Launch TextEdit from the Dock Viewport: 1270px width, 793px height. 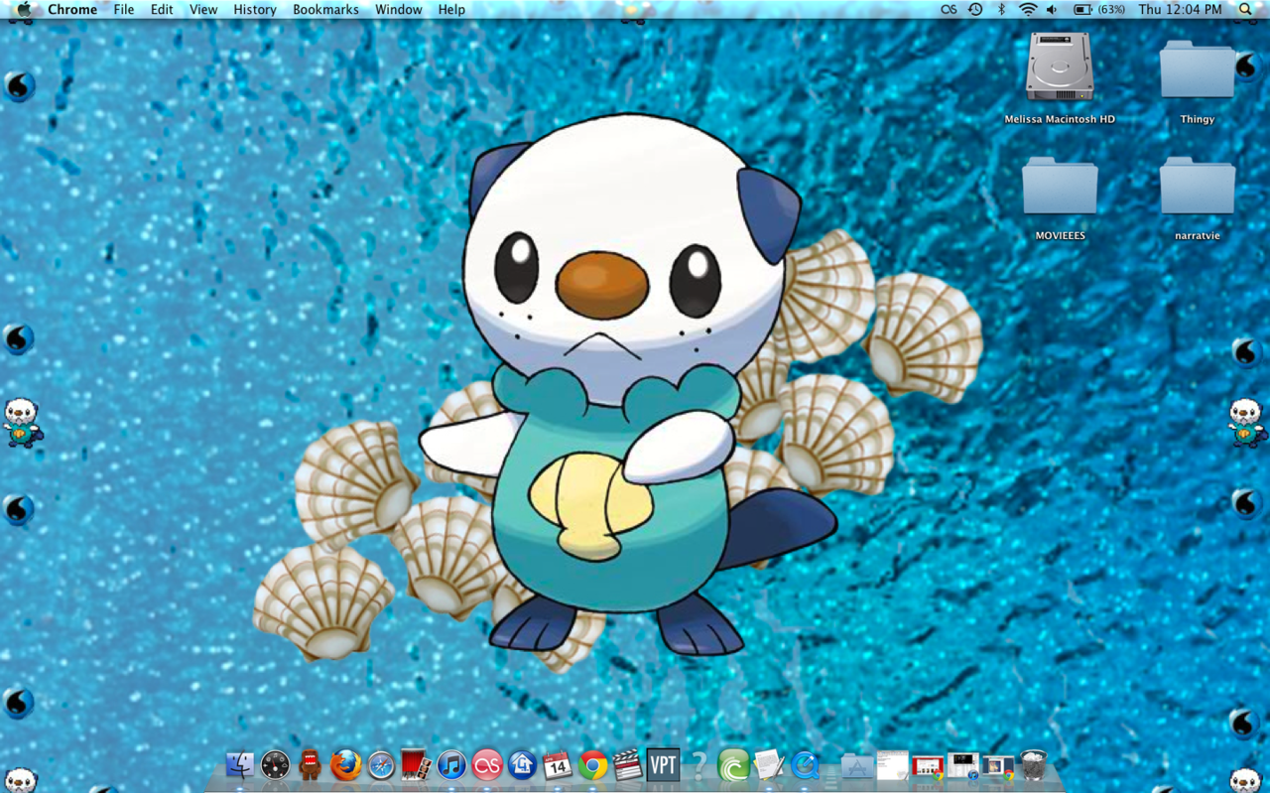point(769,764)
